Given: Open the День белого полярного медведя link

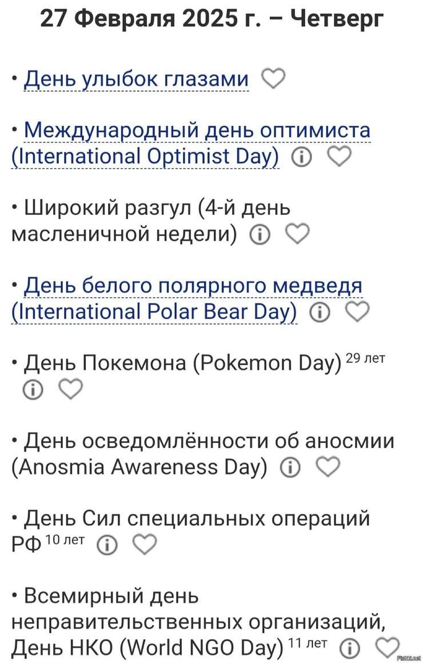Looking at the screenshot, I should (x=187, y=299).
